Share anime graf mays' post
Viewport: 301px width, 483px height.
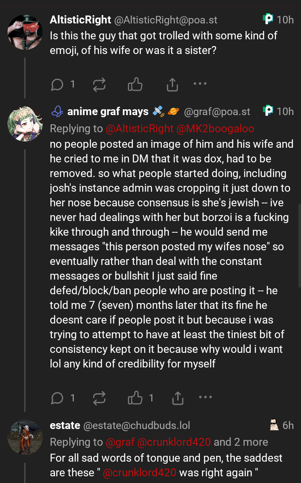[x=178, y=398]
